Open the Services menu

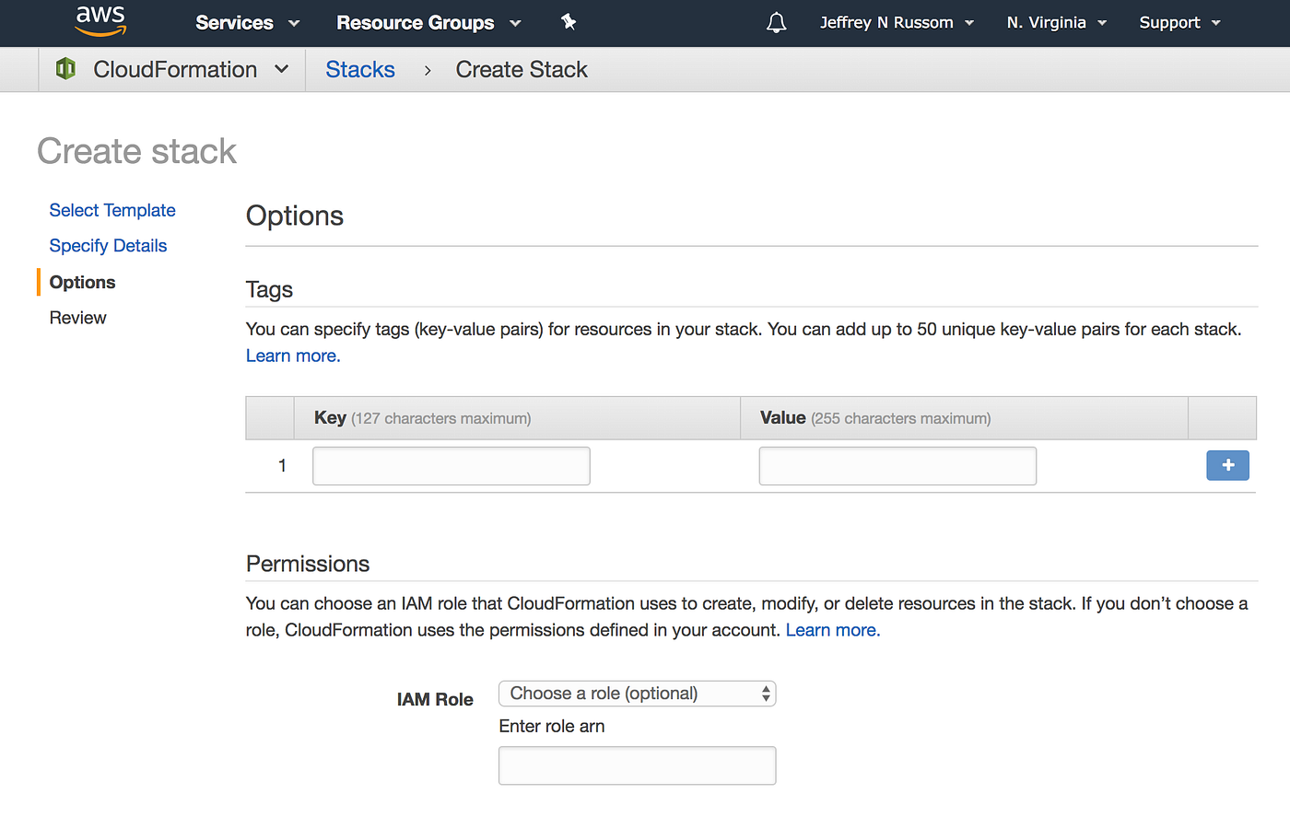coord(247,23)
